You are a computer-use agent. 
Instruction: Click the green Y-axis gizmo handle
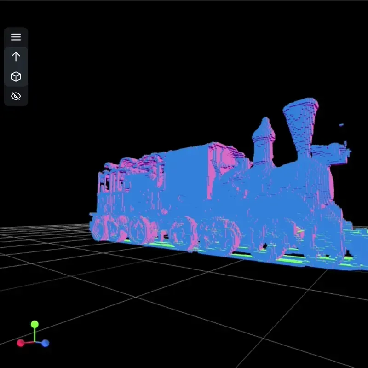pos(34,325)
